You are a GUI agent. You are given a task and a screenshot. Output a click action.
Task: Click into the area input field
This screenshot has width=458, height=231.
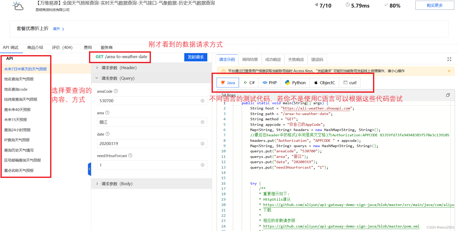click(152, 122)
